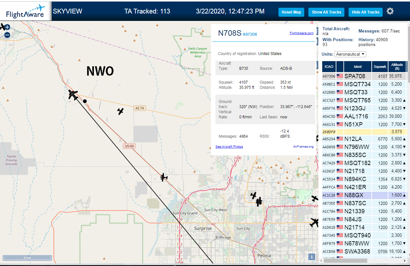The width and height of the screenshot is (410, 266).
Task: Open the A973D6 hex code link
Action: (x=250, y=34)
